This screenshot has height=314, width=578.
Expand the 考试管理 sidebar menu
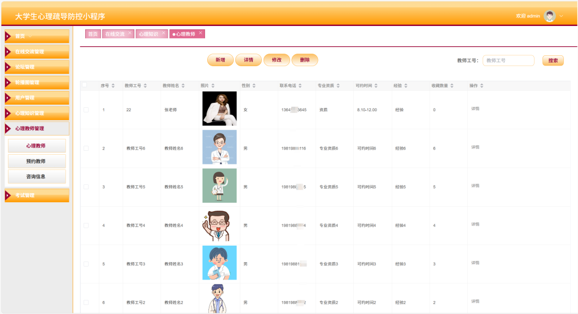pos(37,195)
